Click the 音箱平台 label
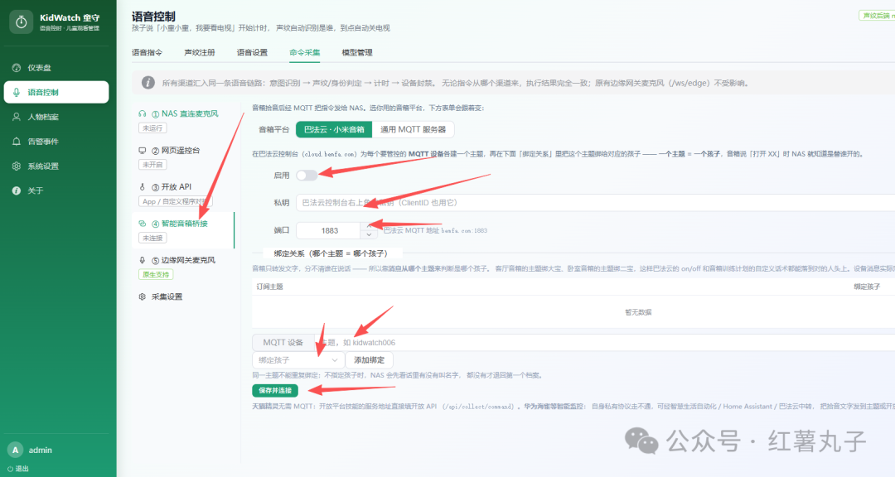Image resolution: width=895 pixels, height=477 pixels. [x=274, y=129]
